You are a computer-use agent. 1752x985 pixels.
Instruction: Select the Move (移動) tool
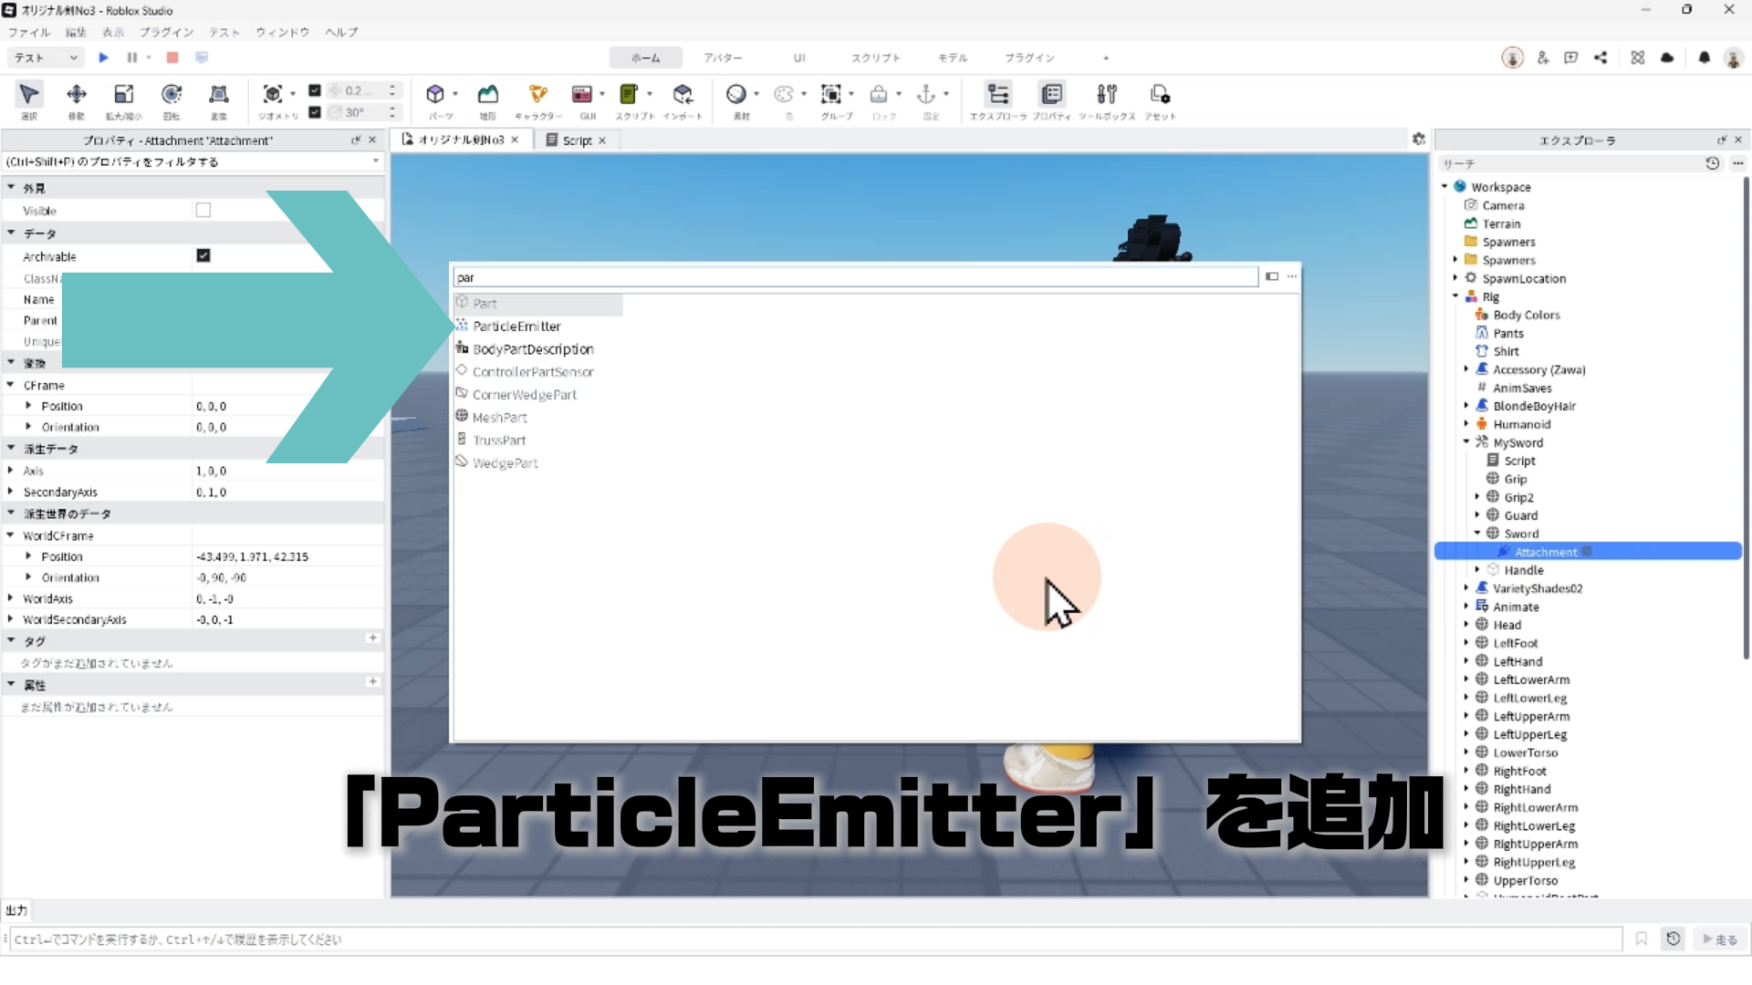77,95
